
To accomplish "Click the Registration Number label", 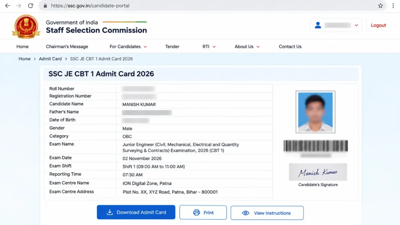I will (70, 96).
